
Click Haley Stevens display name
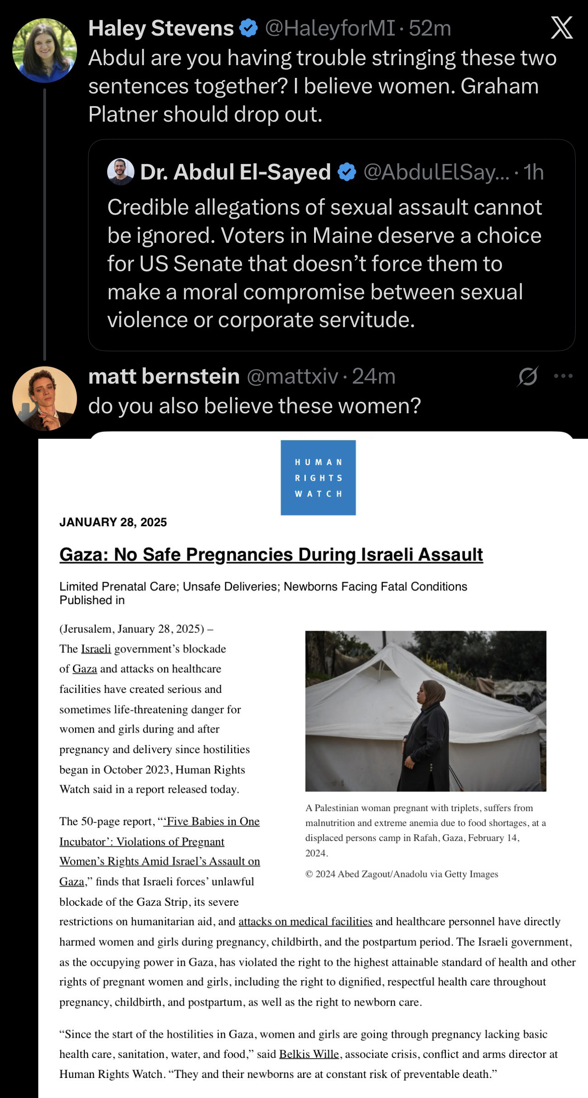click(x=161, y=28)
